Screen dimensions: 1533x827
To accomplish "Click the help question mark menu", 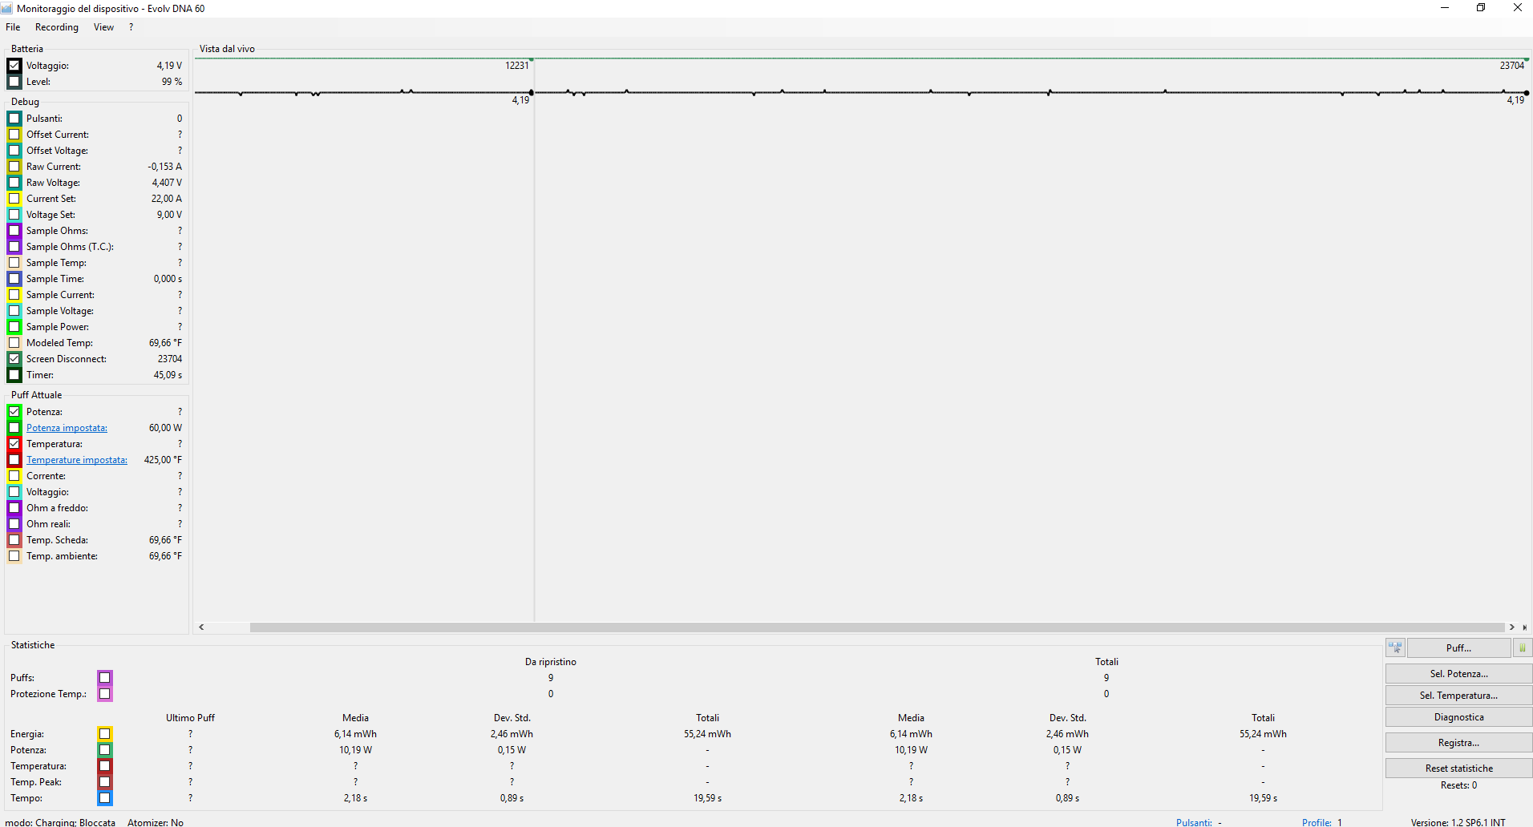I will coord(131,27).
